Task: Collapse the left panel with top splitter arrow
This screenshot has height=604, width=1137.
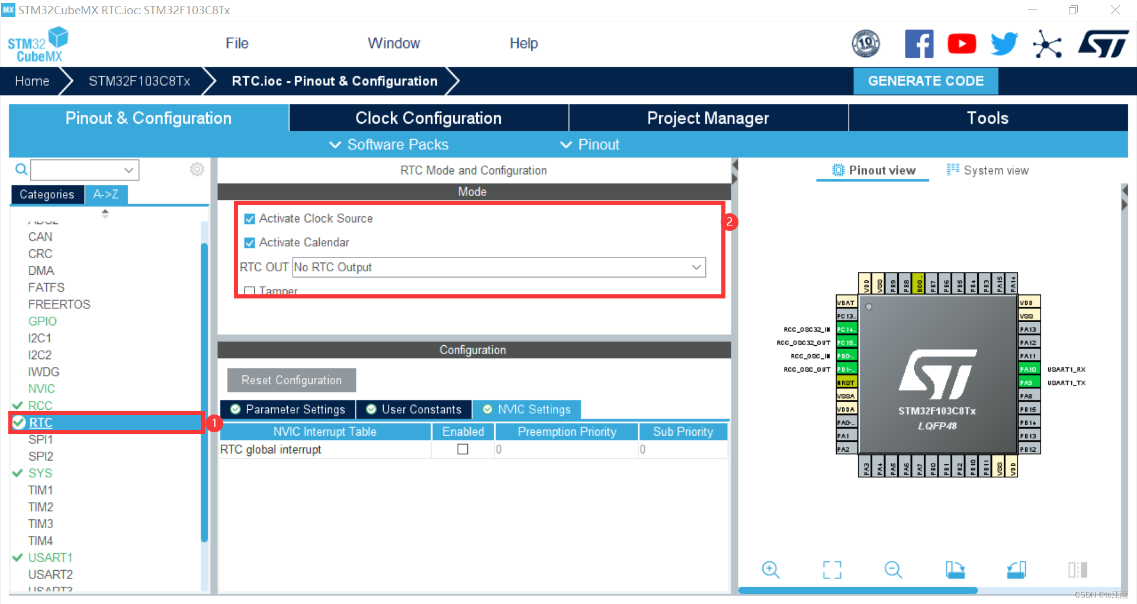Action: pyautogui.click(x=735, y=164)
